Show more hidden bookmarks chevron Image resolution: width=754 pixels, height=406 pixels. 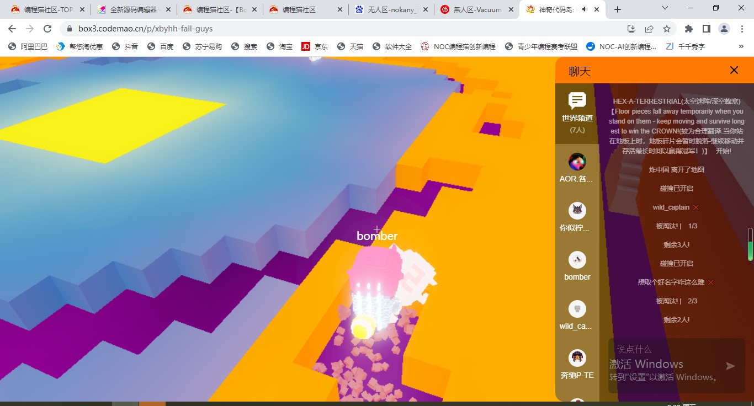(742, 46)
